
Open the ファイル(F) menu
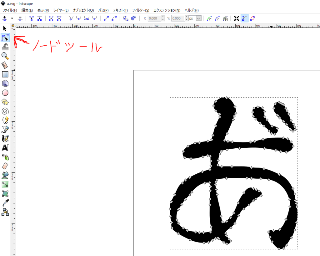click(10, 10)
